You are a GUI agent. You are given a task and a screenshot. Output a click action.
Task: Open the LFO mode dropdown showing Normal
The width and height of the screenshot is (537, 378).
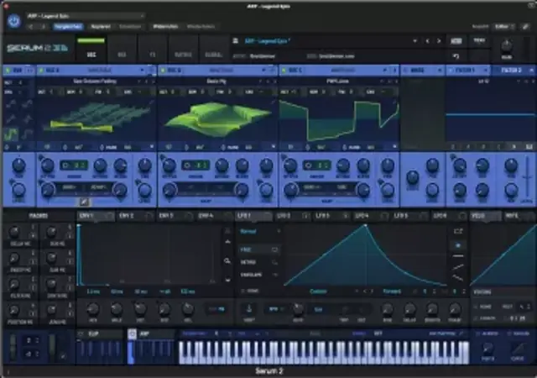[x=258, y=229]
